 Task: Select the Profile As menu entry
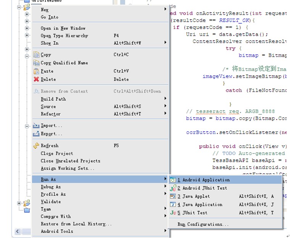[x=100, y=194]
